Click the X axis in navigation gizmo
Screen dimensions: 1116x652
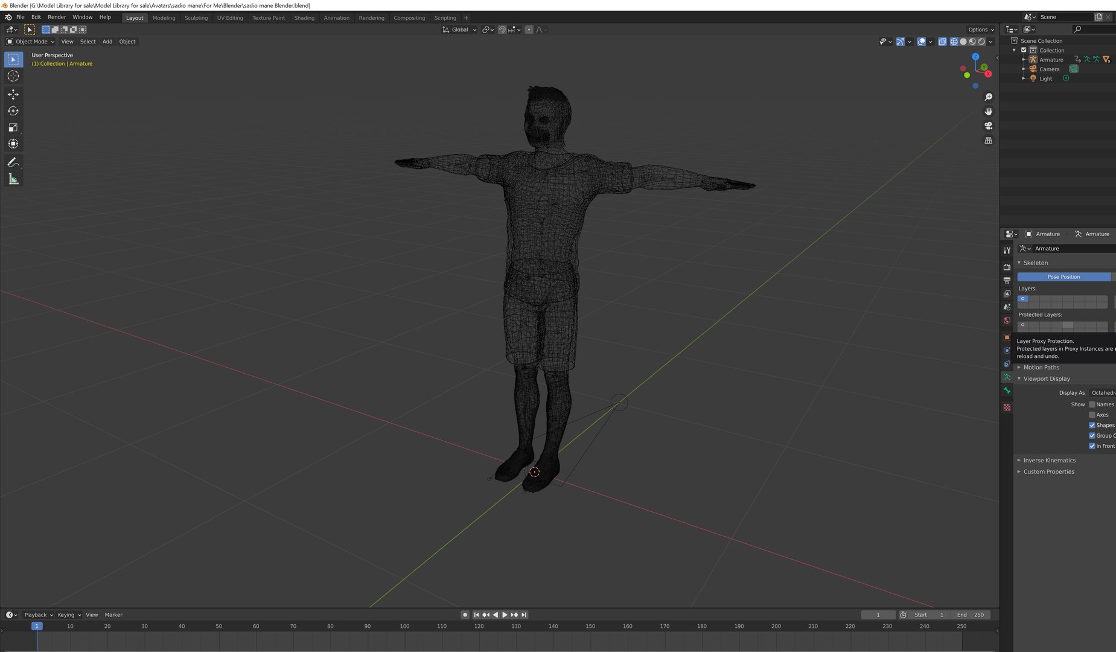click(988, 74)
